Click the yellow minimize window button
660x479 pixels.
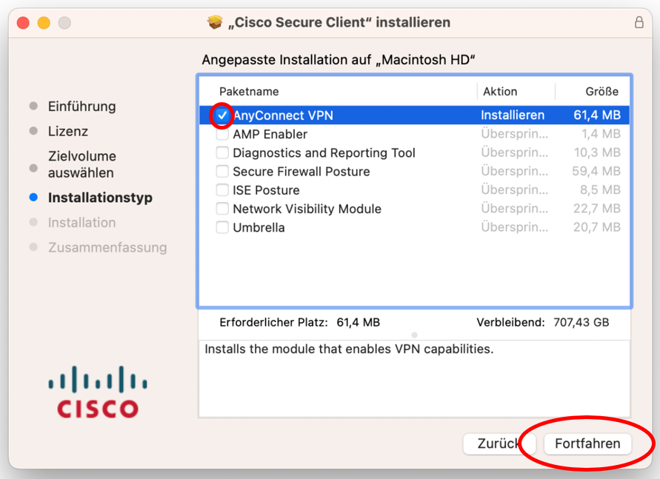pos(44,23)
